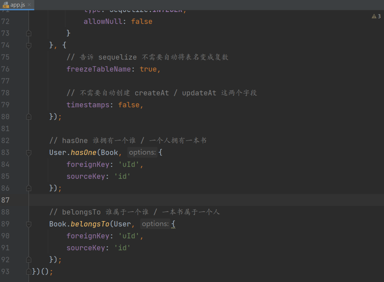Click the sequelize comment on line 75

coord(147,57)
